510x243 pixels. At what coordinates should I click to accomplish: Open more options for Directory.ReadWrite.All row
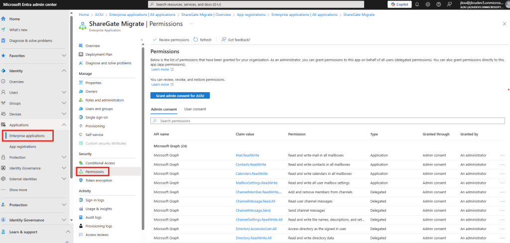coord(503,238)
